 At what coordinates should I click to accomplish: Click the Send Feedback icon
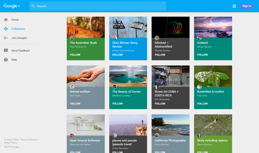[6, 50]
